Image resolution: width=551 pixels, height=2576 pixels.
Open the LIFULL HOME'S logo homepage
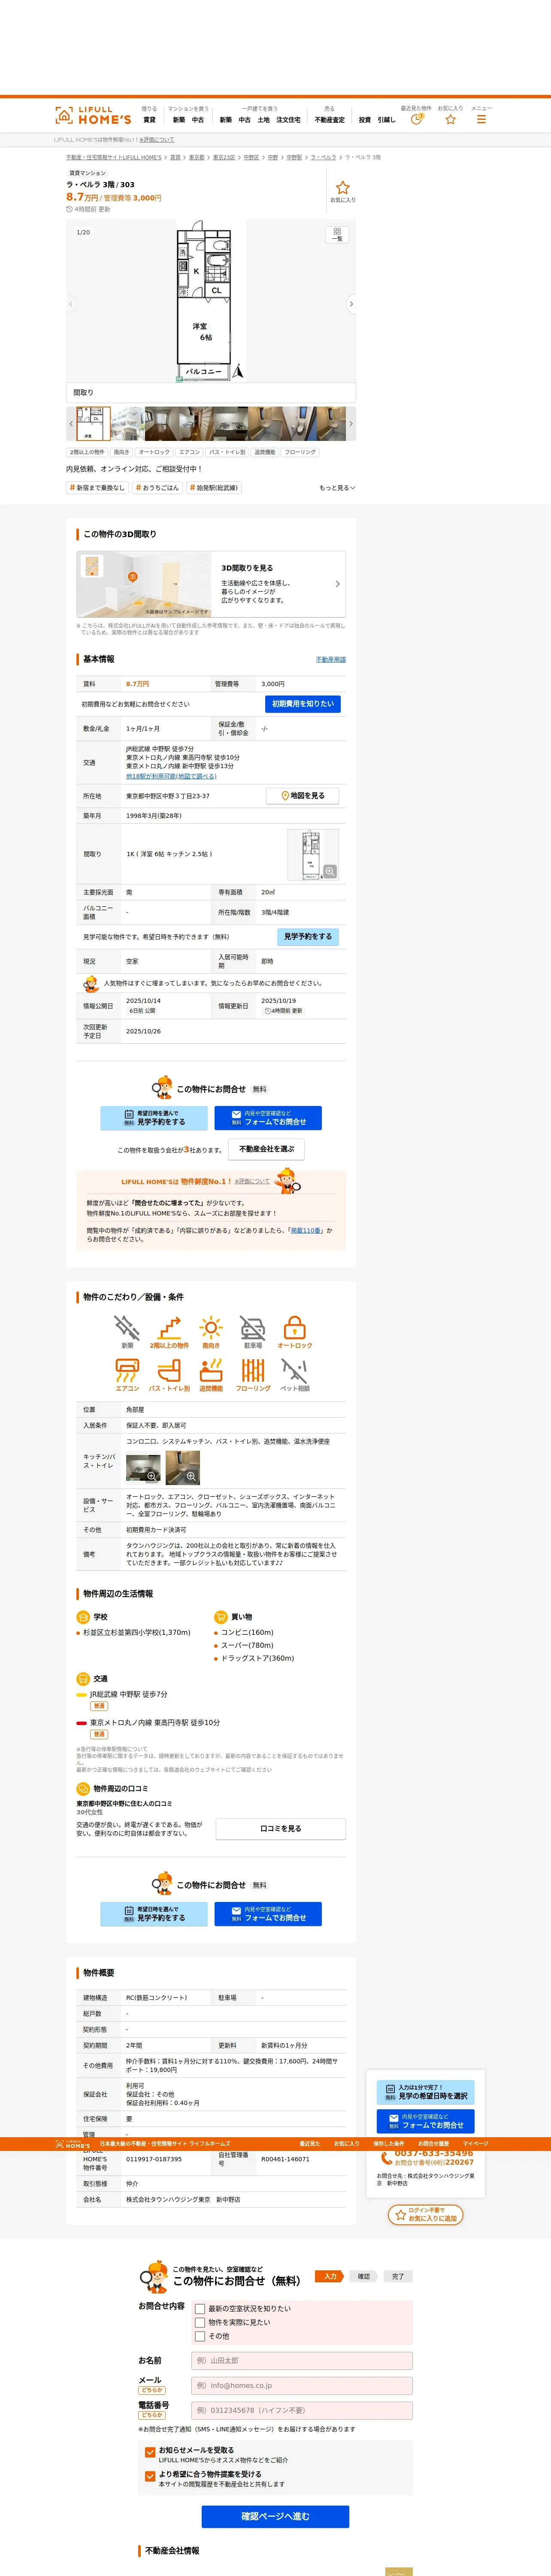93,115
